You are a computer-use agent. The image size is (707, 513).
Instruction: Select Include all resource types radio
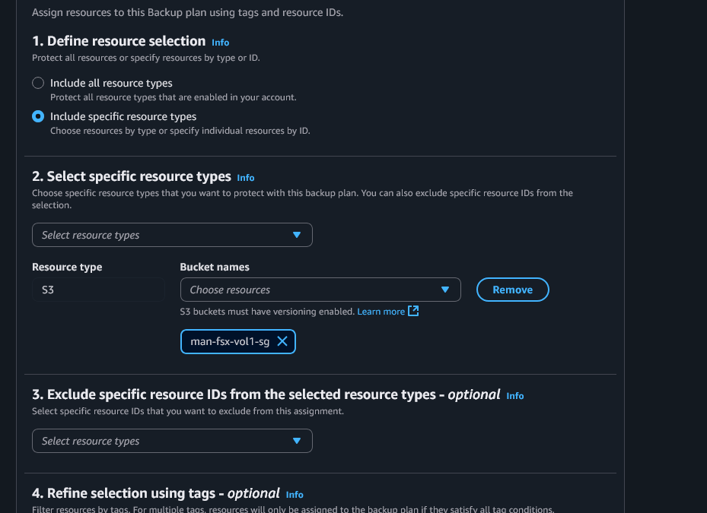(x=38, y=83)
